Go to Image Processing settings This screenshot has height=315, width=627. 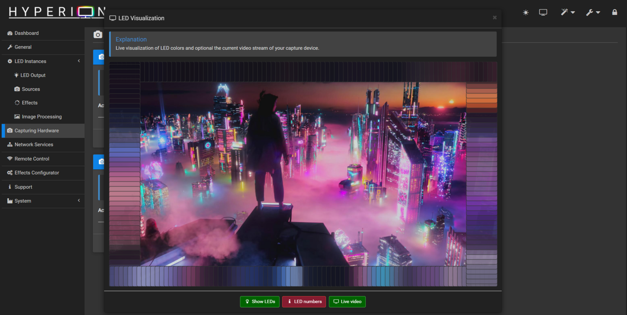(42, 117)
